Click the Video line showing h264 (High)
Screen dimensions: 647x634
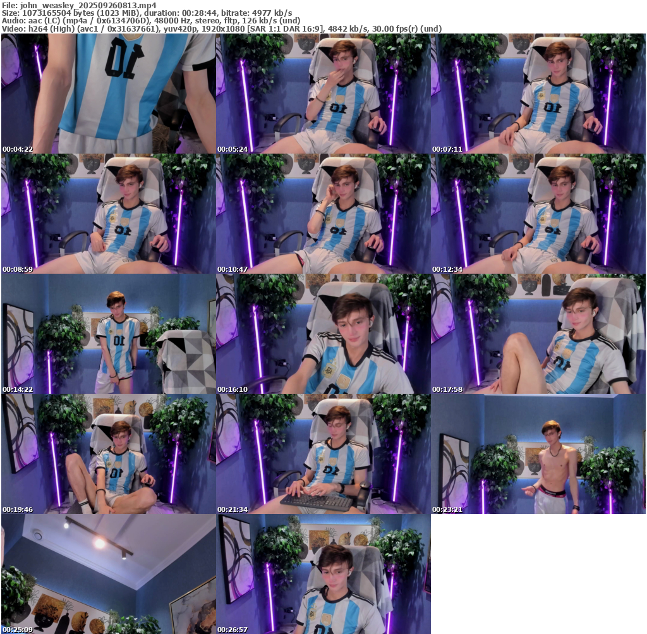pyautogui.click(x=222, y=29)
